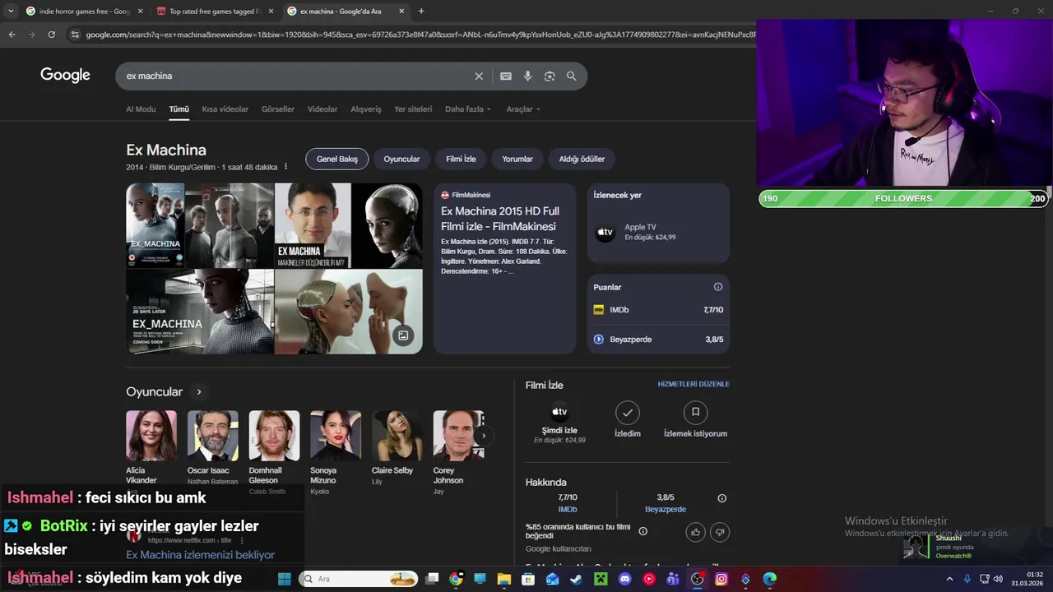This screenshot has height=592, width=1053.
Task: Clear the search box with the X icon
Action: click(479, 76)
